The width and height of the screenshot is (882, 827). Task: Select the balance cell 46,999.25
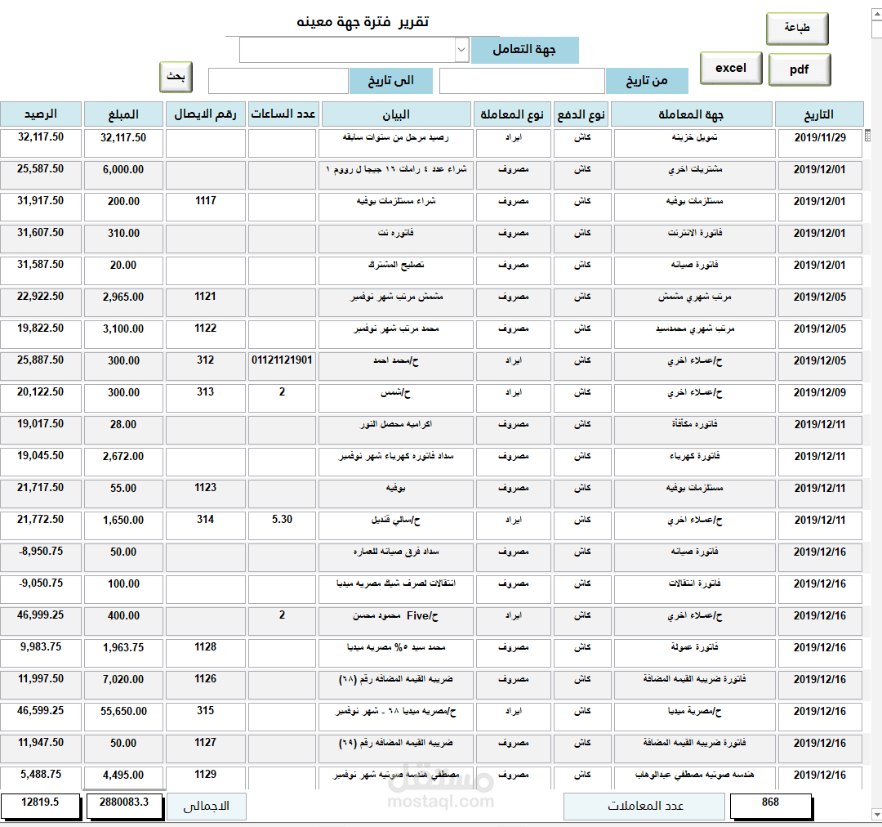(x=41, y=622)
